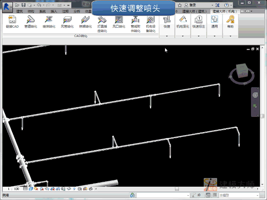Toggle reveal hidden elements icon
This screenshot has width=267, height=200.
[x=74, y=189]
